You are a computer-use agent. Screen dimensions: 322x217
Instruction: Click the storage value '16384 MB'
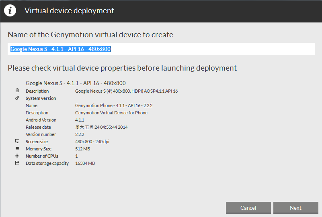tap(85, 163)
